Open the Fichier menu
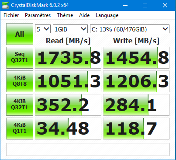This screenshot has width=176, height=160. click(11, 15)
